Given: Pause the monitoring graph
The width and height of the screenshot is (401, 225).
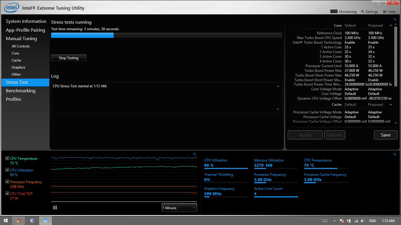Looking at the screenshot, I should click(55, 207).
